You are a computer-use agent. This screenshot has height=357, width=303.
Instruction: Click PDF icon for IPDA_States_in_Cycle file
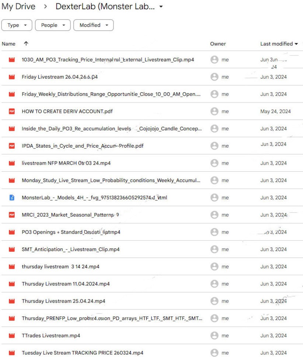[12, 146]
